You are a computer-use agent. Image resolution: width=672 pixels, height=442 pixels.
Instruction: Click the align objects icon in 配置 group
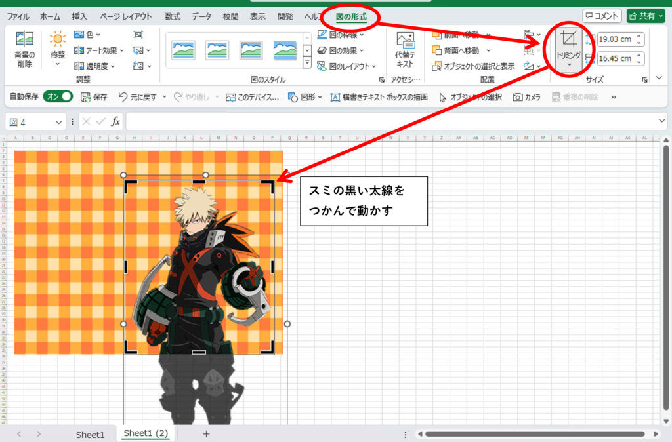click(x=528, y=35)
